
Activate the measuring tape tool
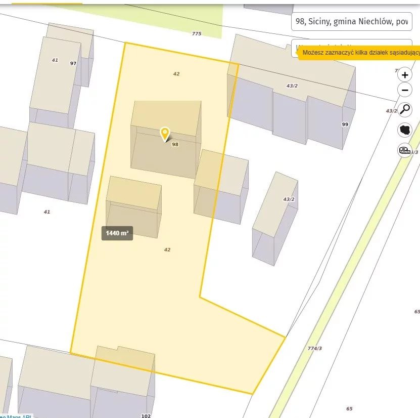point(405,150)
